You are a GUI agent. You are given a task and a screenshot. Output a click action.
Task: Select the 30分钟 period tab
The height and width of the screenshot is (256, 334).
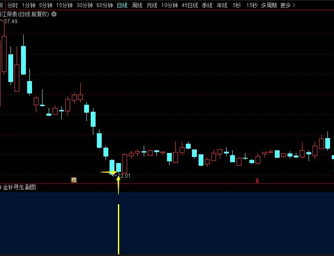(84, 5)
